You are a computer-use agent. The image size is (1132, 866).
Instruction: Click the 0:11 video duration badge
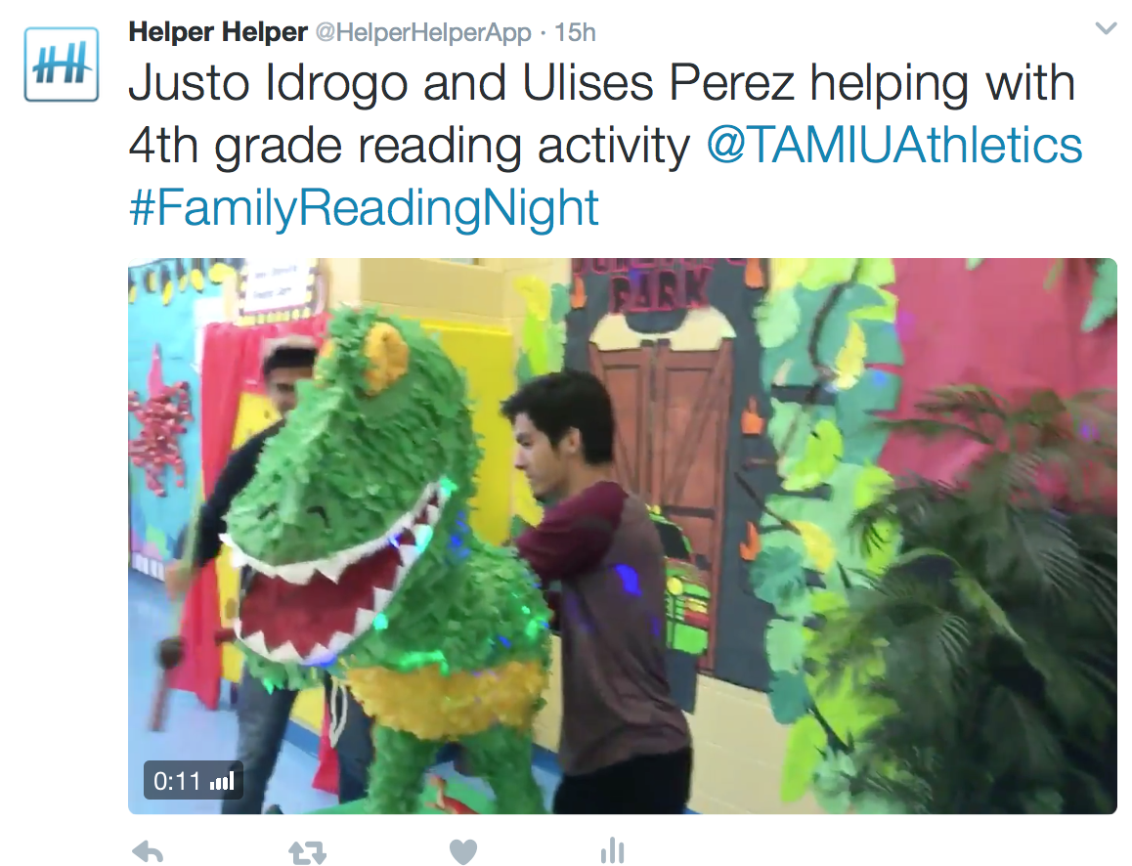(x=193, y=781)
